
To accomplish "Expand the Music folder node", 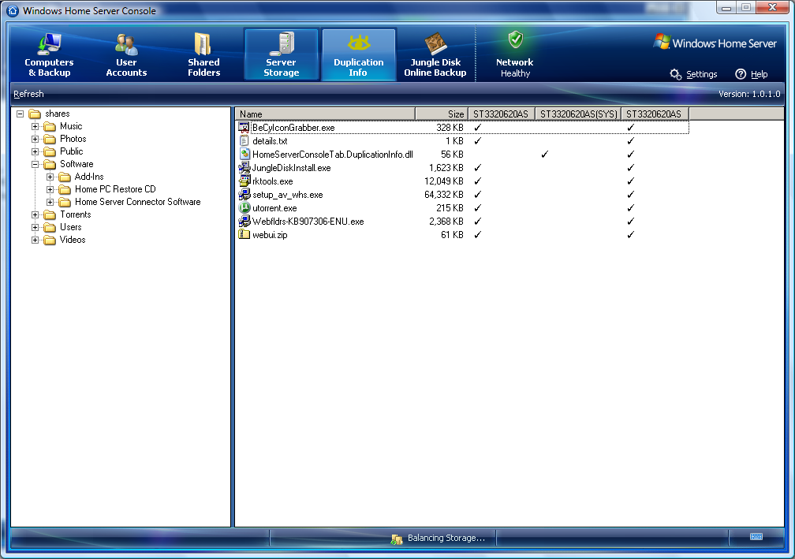I will click(x=35, y=126).
